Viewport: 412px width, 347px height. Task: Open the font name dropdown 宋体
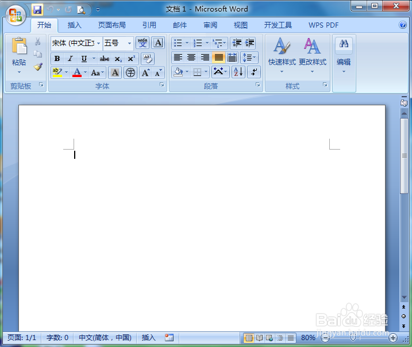[98, 43]
